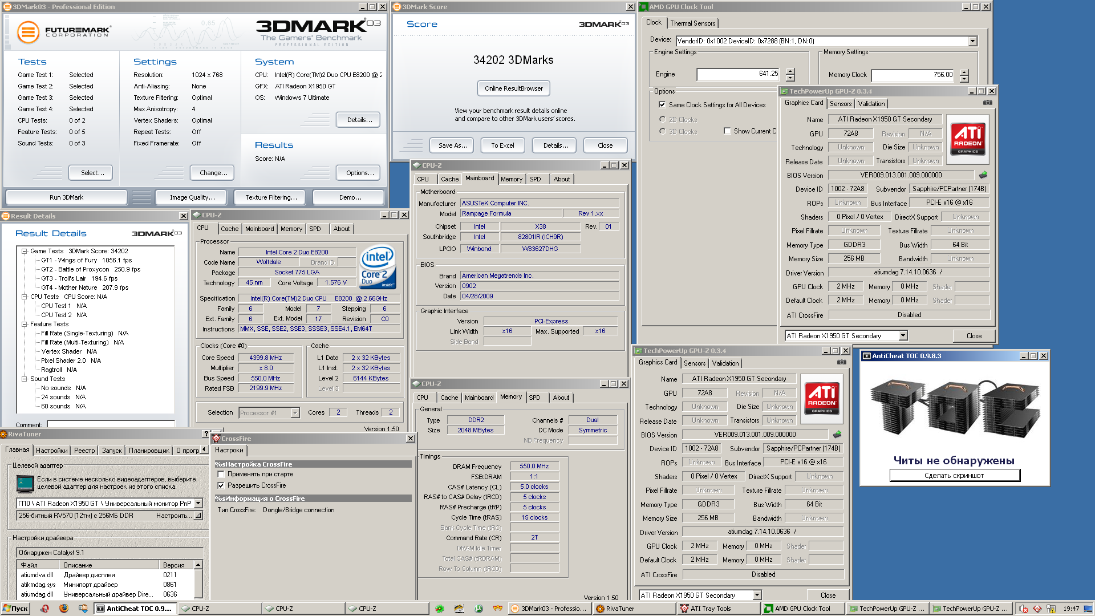The width and height of the screenshot is (1095, 616).
Task: Open card selector dropdown in upper GPU-Z
Action: pos(903,336)
